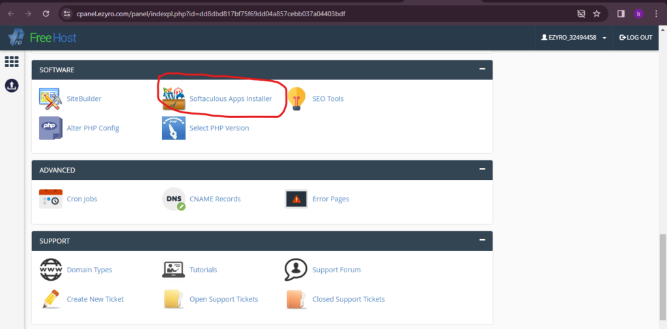Click the CNAME Records DNS icon
The height and width of the screenshot is (329, 667).
coord(174,199)
